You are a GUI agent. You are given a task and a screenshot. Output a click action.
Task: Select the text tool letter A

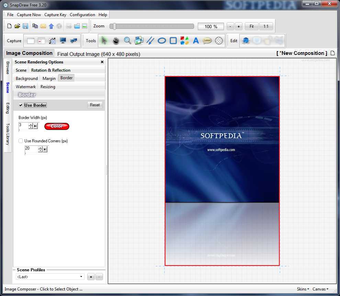[196, 40]
